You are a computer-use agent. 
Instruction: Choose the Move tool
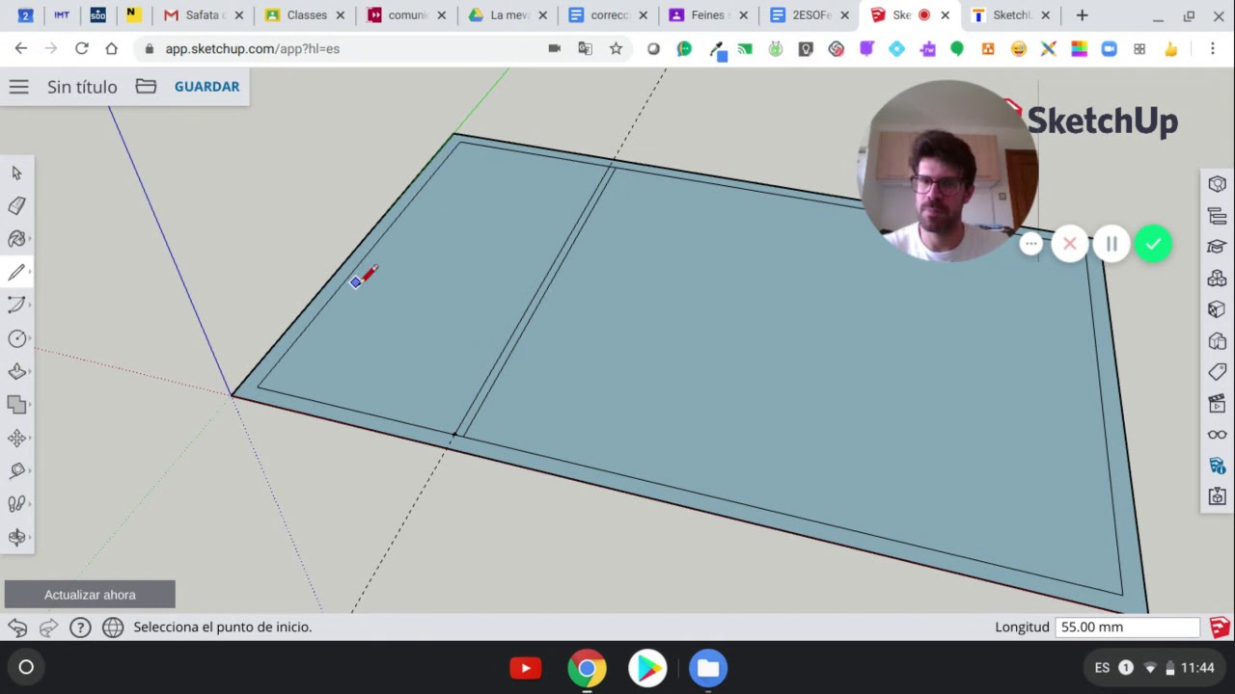[16, 439]
